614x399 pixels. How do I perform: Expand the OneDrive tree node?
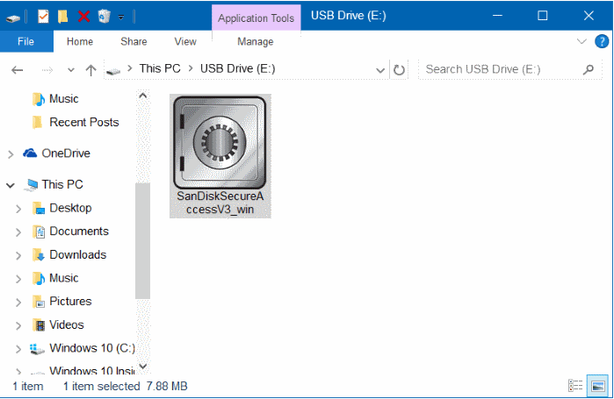pos(11,154)
